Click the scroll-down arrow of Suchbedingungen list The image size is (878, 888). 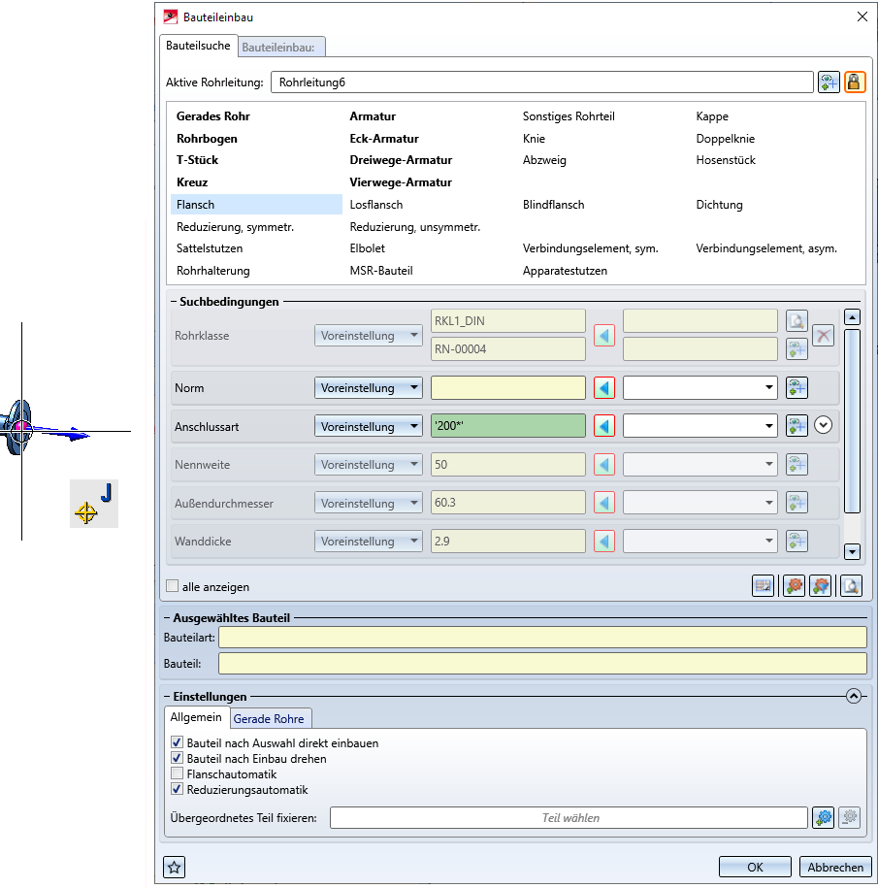pyautogui.click(x=853, y=551)
